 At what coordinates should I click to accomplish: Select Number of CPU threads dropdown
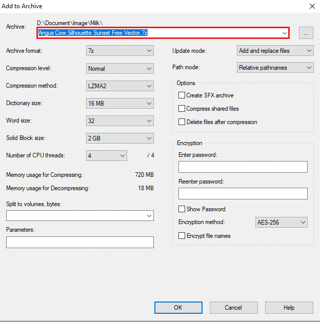(107, 156)
